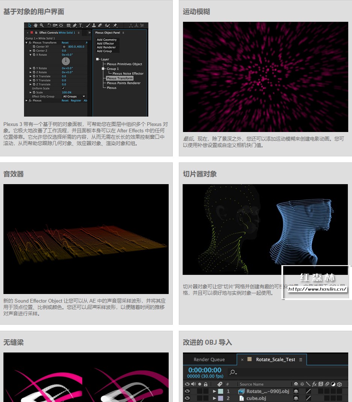Switch to the Render Queue tab
The width and height of the screenshot is (352, 402).
pyautogui.click(x=210, y=359)
